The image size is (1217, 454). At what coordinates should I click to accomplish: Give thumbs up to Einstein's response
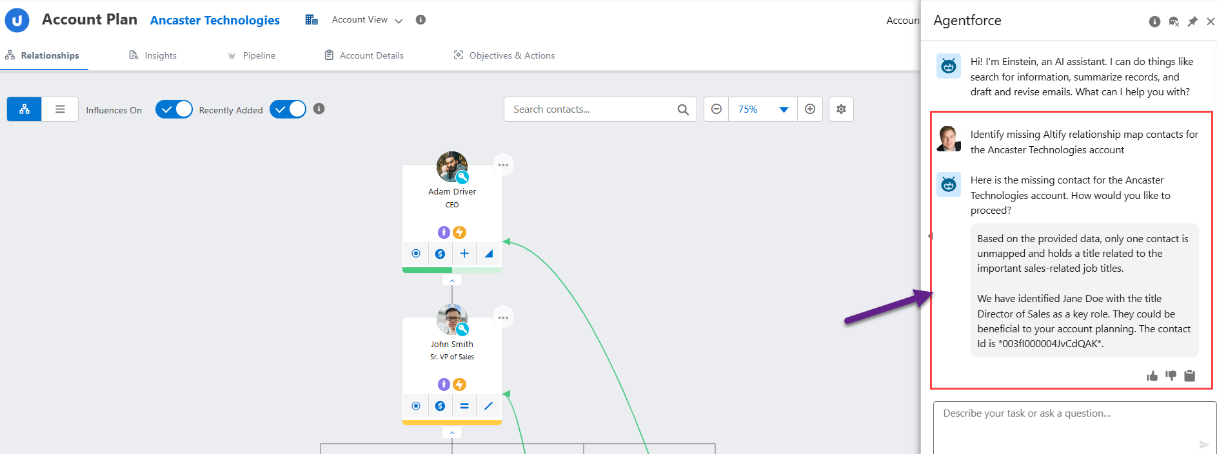click(1153, 376)
